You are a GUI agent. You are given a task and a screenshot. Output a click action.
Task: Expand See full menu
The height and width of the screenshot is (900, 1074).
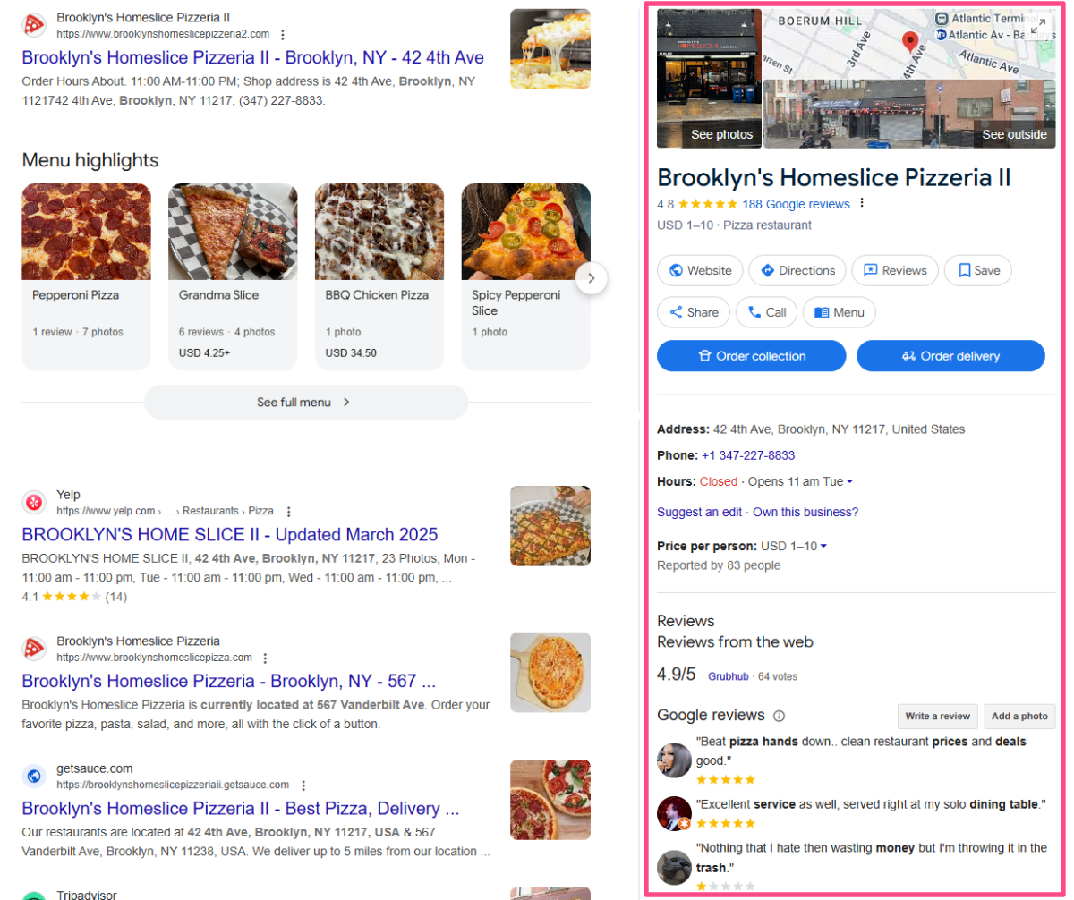pos(305,403)
